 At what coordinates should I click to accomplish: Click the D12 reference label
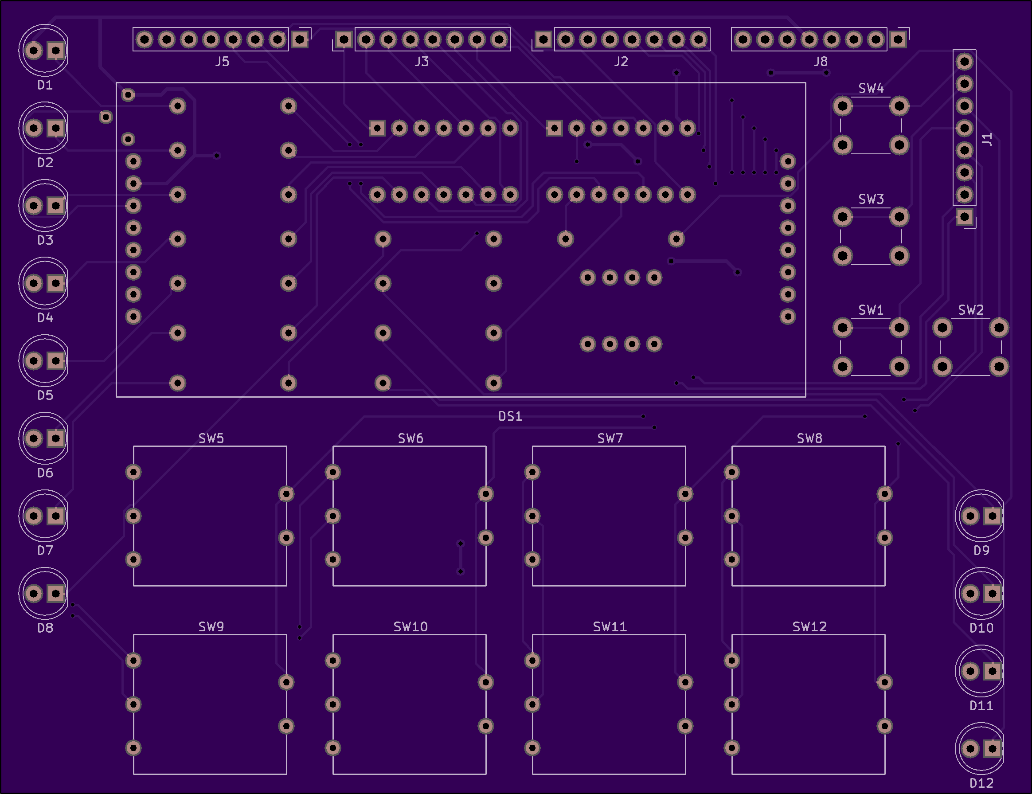tap(981, 783)
